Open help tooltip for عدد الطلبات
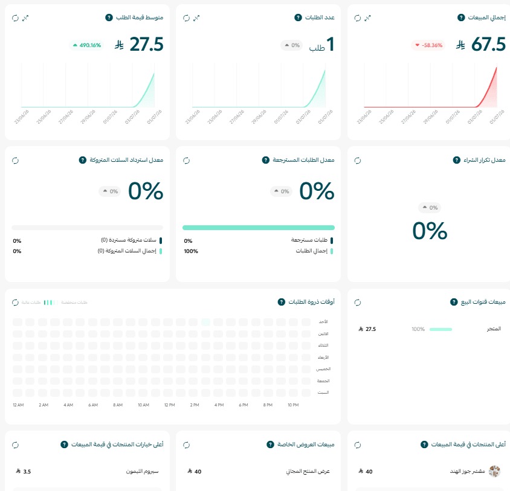510x491 pixels. (298, 18)
